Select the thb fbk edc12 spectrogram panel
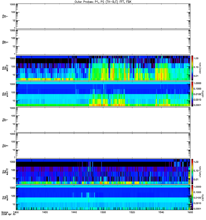The image size is (206, 220). (x=103, y=68)
